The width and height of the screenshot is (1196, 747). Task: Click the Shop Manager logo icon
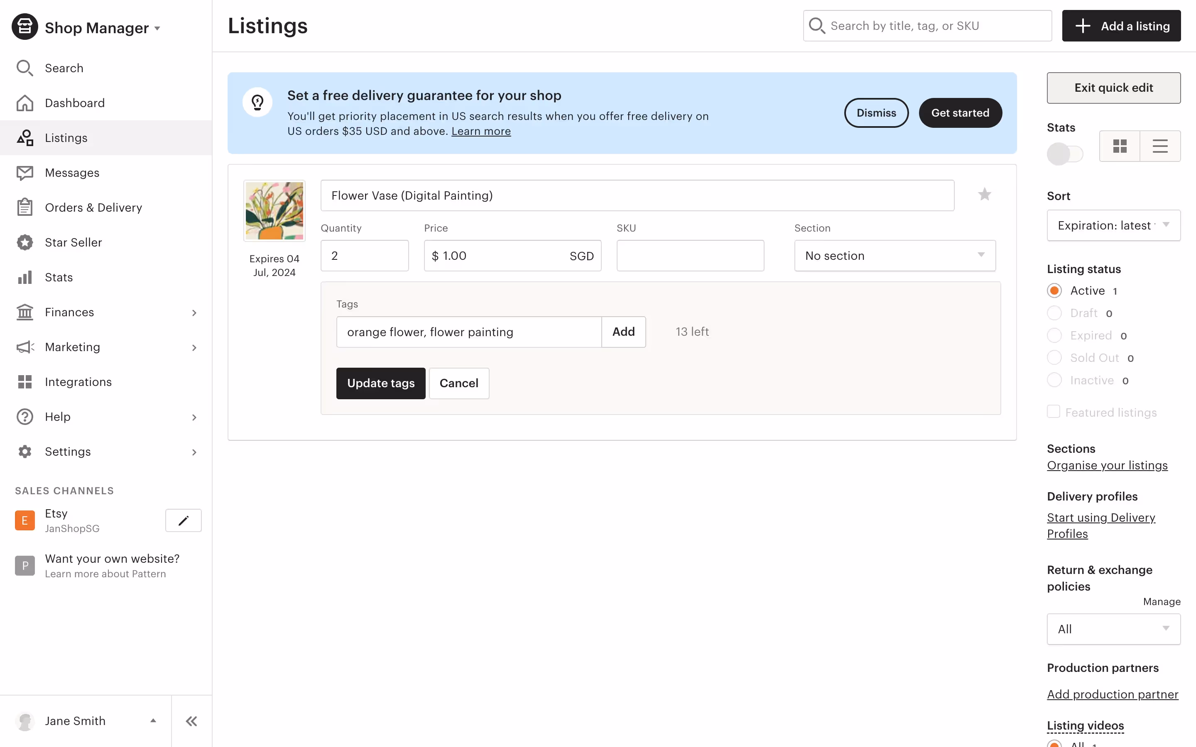[x=25, y=27]
